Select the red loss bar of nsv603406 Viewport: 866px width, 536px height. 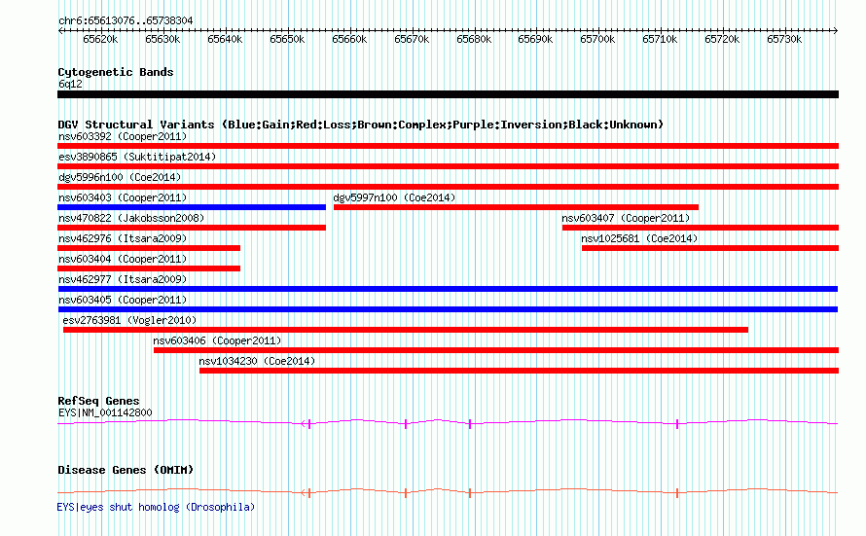click(496, 350)
